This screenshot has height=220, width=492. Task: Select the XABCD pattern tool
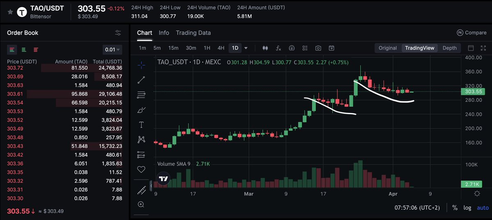pyautogui.click(x=141, y=139)
